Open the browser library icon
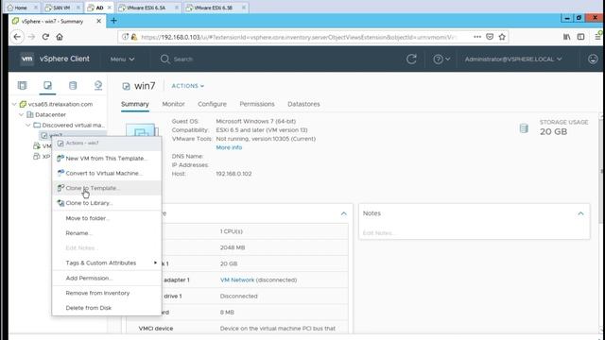 coord(566,37)
